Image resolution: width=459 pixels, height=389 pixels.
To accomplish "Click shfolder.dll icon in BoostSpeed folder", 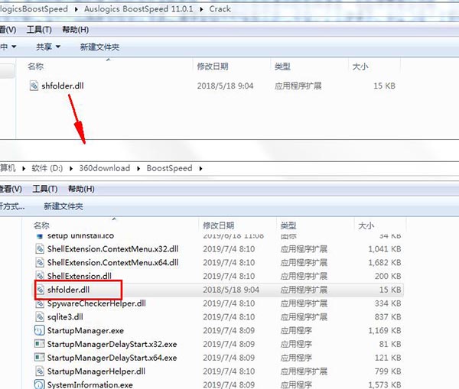I will click(x=40, y=290).
